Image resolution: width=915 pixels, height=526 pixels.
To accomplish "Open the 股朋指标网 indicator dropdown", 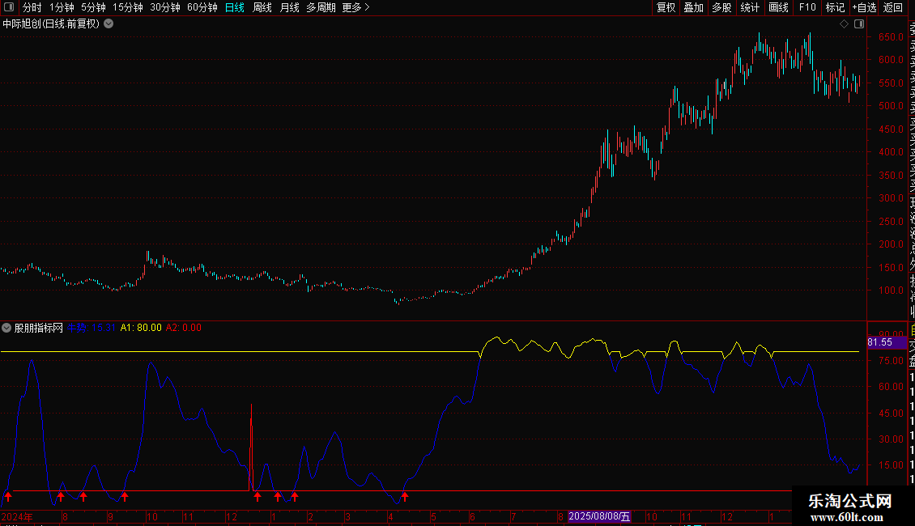I will pyautogui.click(x=6, y=328).
